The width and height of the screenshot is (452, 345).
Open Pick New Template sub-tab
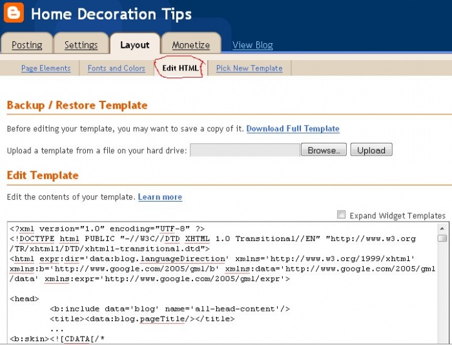point(249,68)
